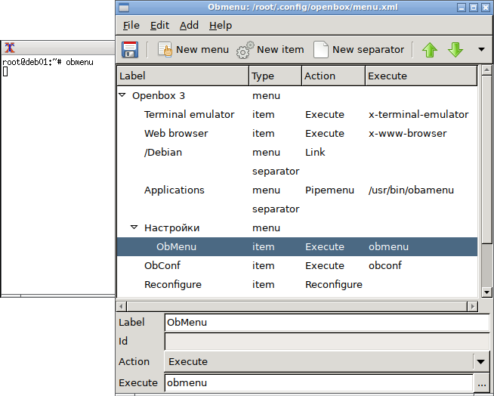
Task: Click the browse button next to Execute field
Action: (x=482, y=382)
